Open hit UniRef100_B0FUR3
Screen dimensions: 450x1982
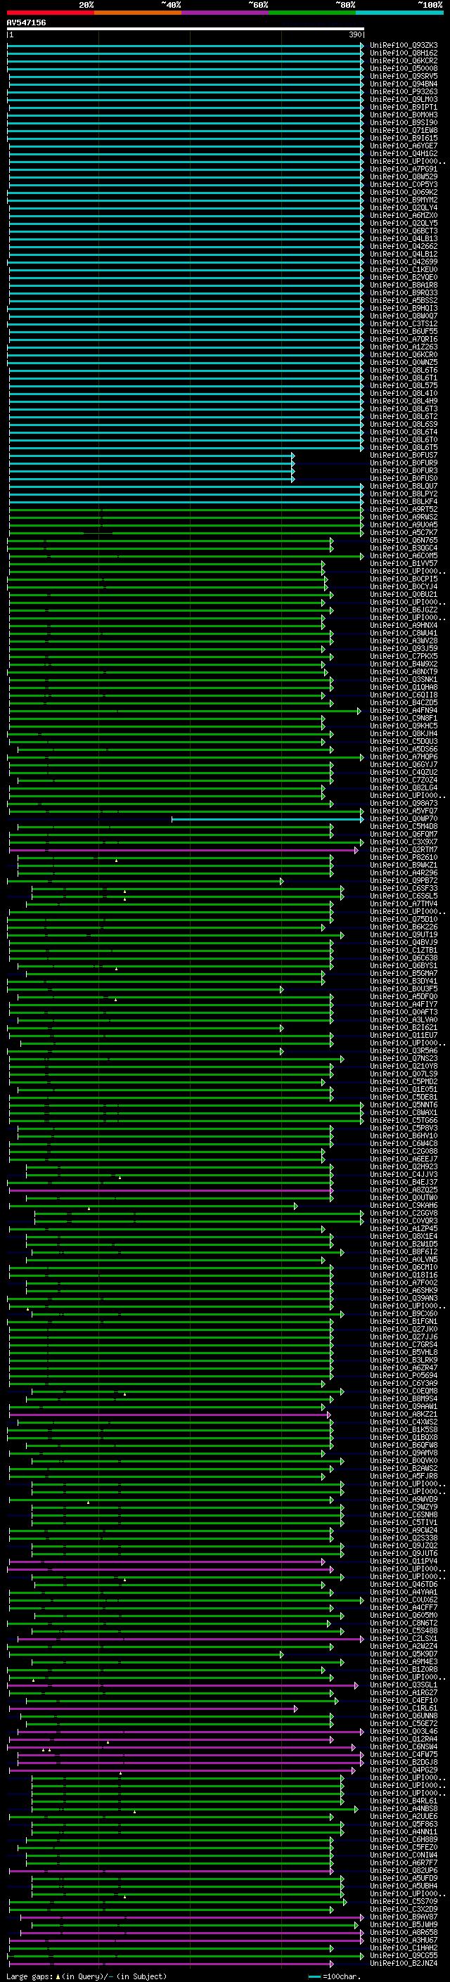(x=404, y=470)
